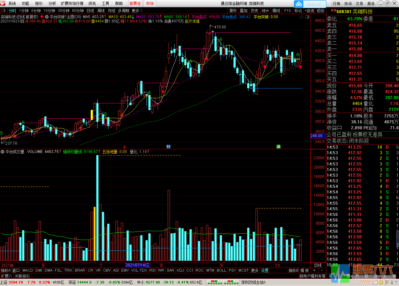The height and width of the screenshot is (286, 399).
Task: Select the 月线 period
Action: click(111, 11)
